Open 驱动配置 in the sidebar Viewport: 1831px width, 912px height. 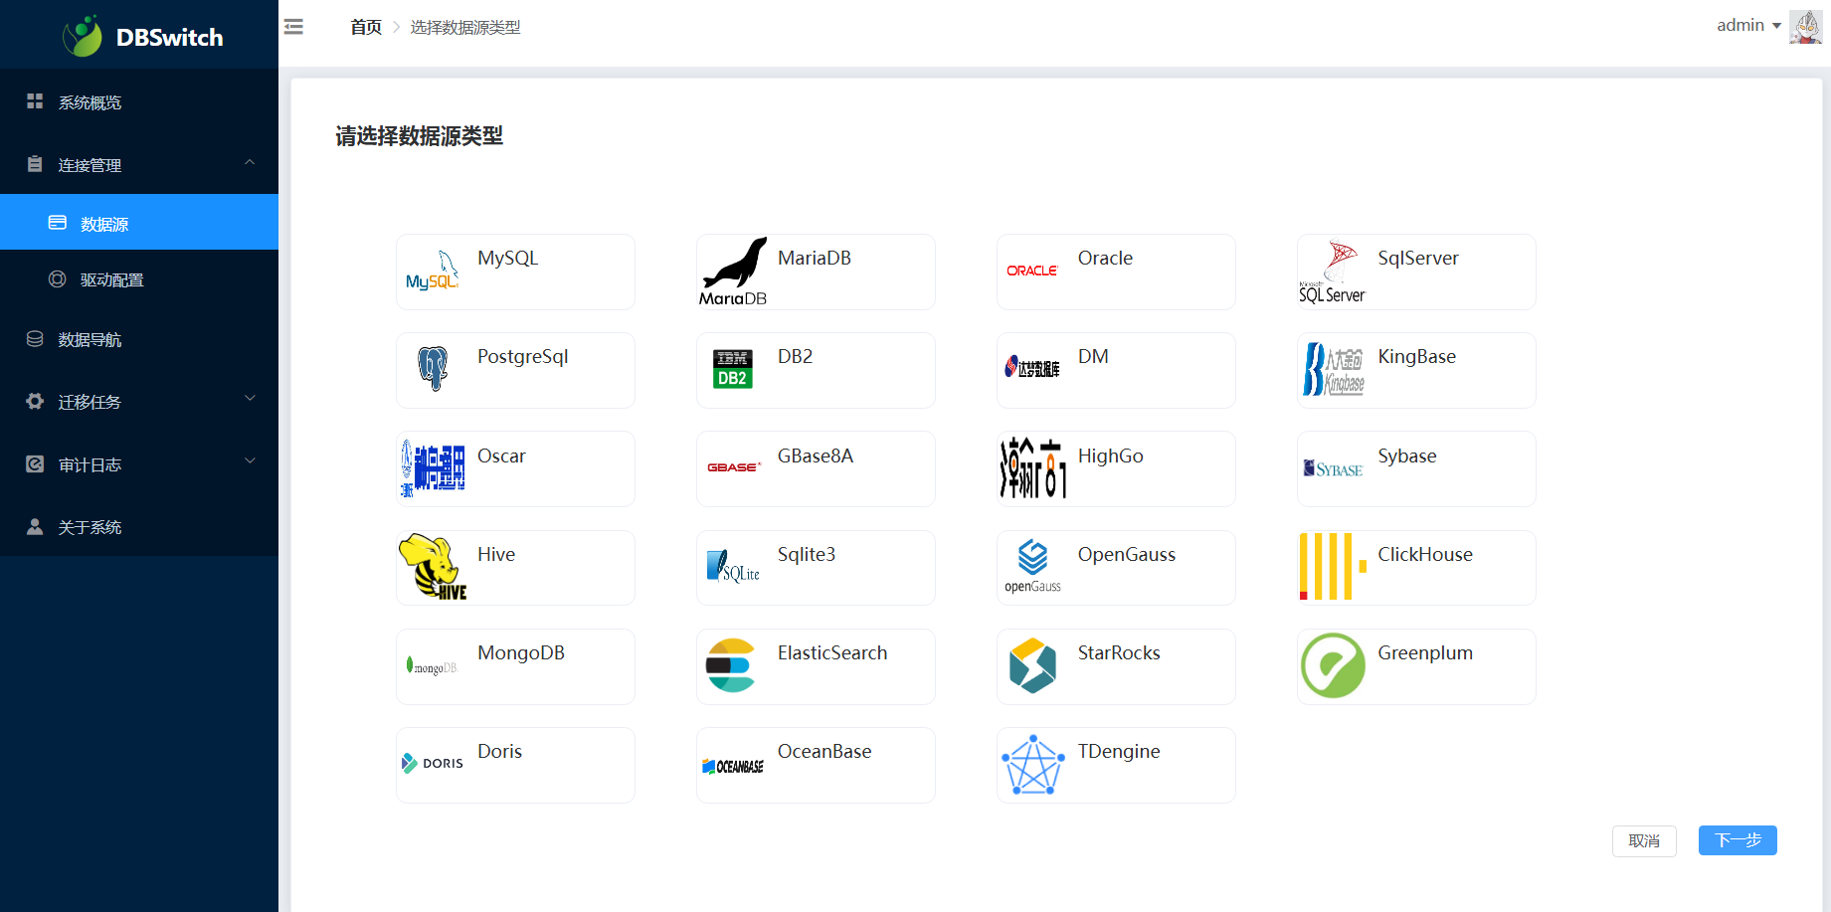pyautogui.click(x=111, y=280)
